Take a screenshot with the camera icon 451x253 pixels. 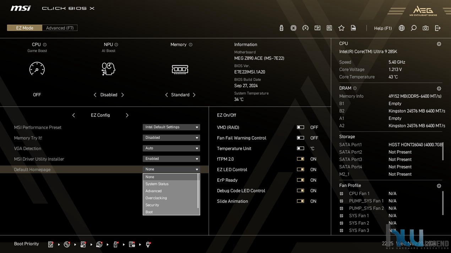pyautogui.click(x=425, y=28)
